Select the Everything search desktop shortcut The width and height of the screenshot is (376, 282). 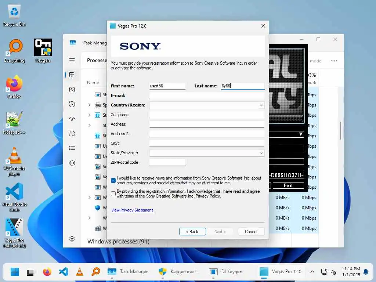(x=14, y=51)
